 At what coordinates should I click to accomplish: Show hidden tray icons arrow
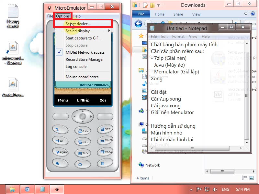click(191, 189)
